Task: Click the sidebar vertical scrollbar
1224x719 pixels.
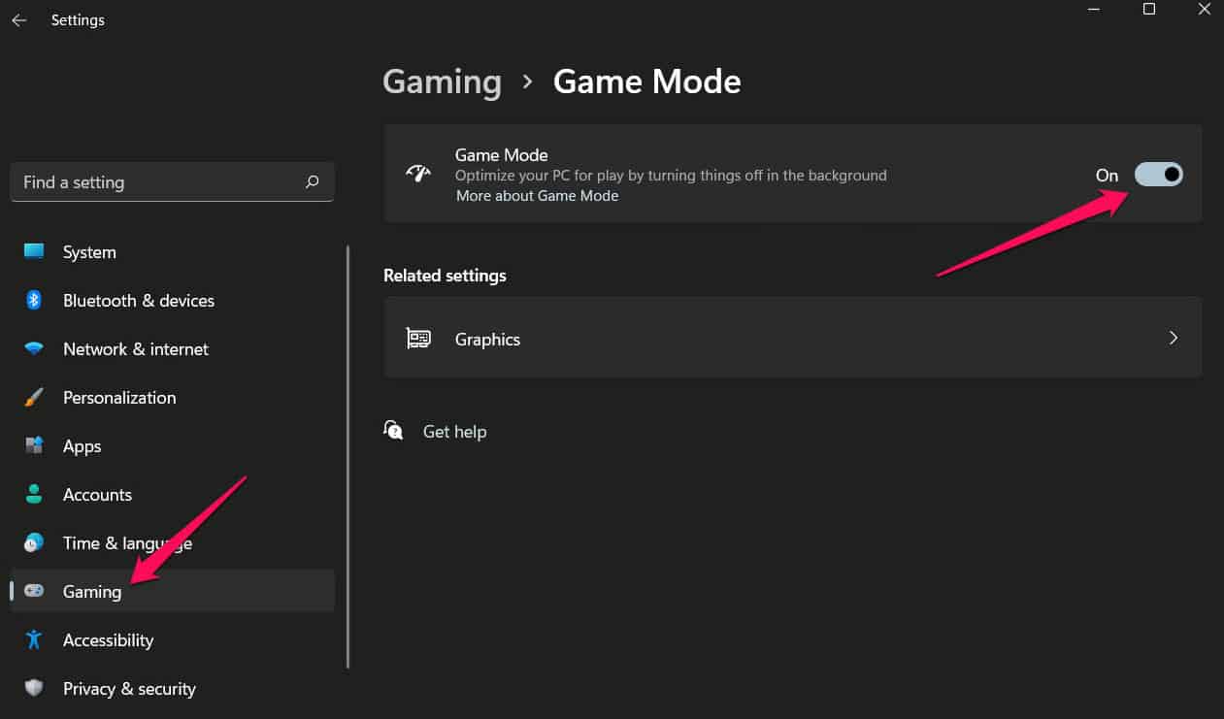Action: (x=347, y=456)
